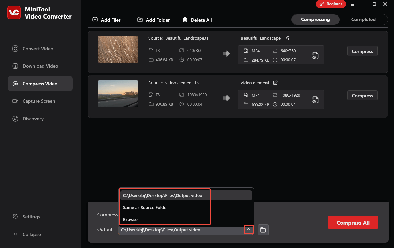Click the 655.82 KB output size
394x248 pixels.
coord(260,104)
